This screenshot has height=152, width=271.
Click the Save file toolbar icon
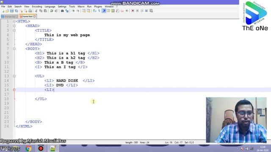[12, 11]
